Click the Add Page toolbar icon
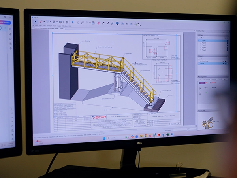The width and height of the screenshot is (237, 178). [x=122, y=23]
